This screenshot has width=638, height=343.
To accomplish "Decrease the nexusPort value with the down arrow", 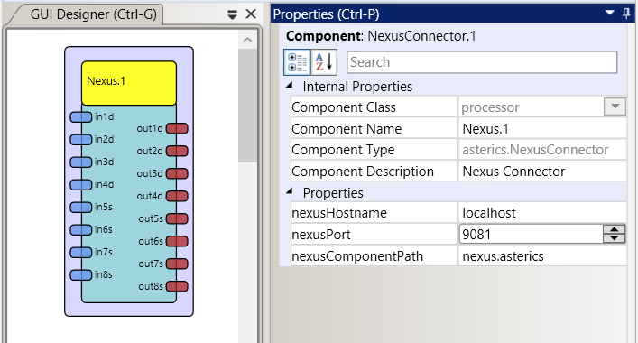I will tap(614, 238).
